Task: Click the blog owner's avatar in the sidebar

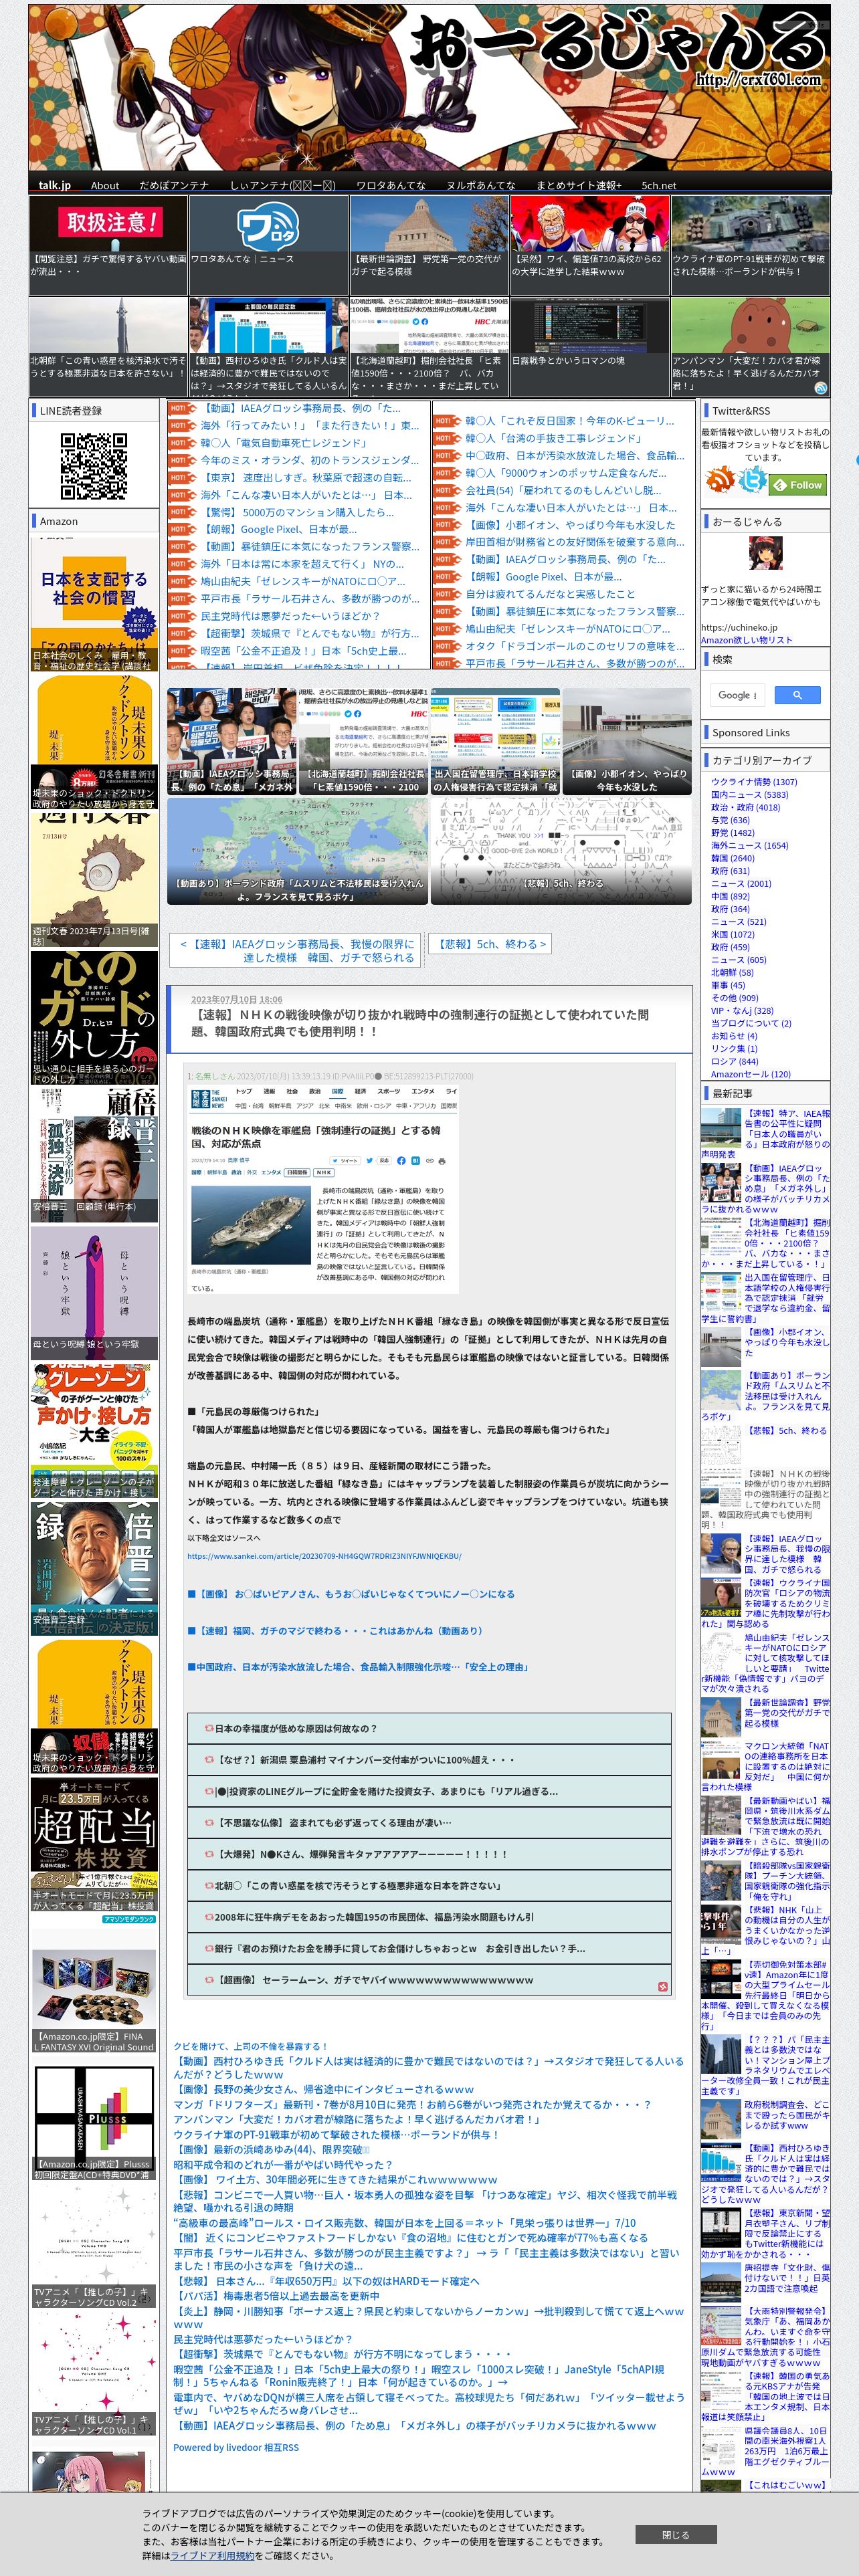Action: pos(765,553)
